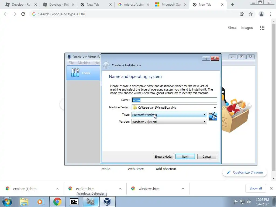The width and height of the screenshot is (276, 207).
Task: Open the Version dropdown showing Windows 7 (64-bit)
Action: (x=169, y=122)
